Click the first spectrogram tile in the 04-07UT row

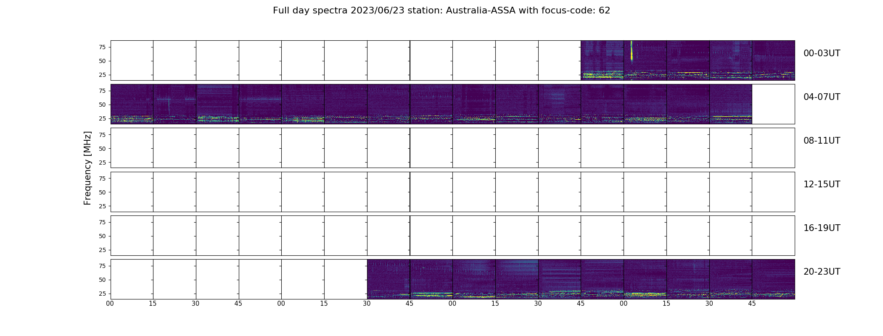(x=132, y=104)
